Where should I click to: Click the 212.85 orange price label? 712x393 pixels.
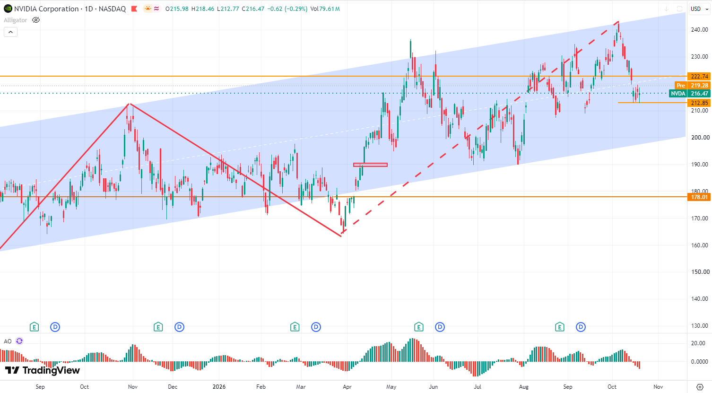[699, 103]
